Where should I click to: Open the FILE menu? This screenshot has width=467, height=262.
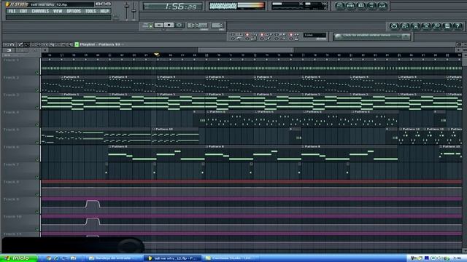pos(12,11)
